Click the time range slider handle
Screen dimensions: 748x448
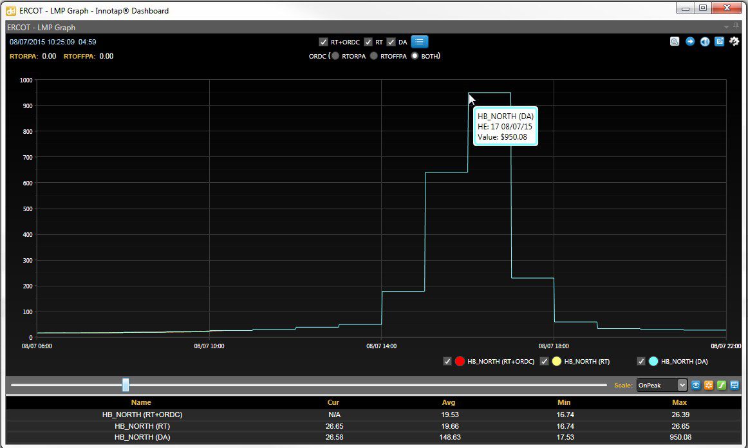[126, 384]
